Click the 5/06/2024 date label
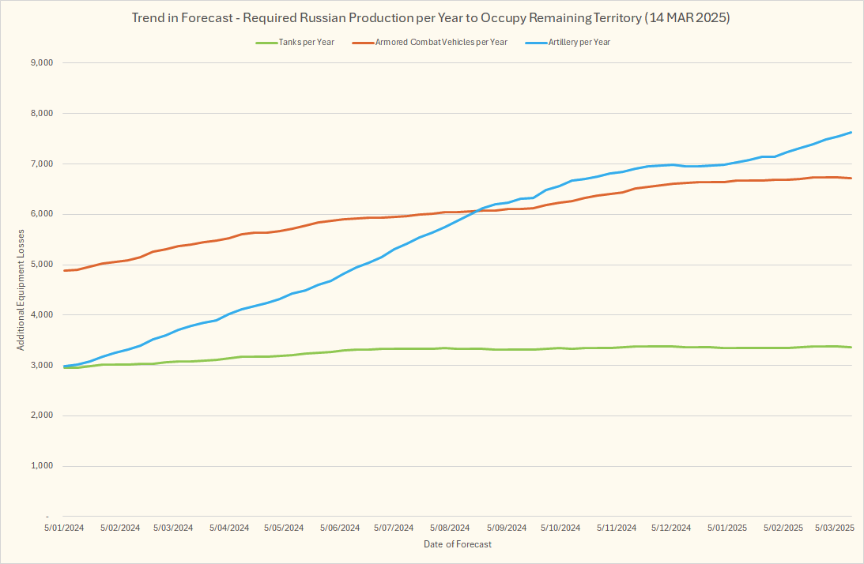The width and height of the screenshot is (864, 564). click(x=339, y=527)
